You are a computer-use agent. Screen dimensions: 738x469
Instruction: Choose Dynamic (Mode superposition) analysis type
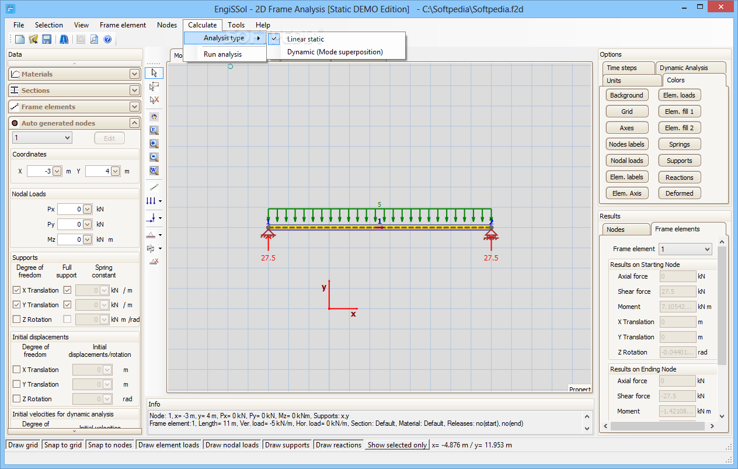point(335,52)
